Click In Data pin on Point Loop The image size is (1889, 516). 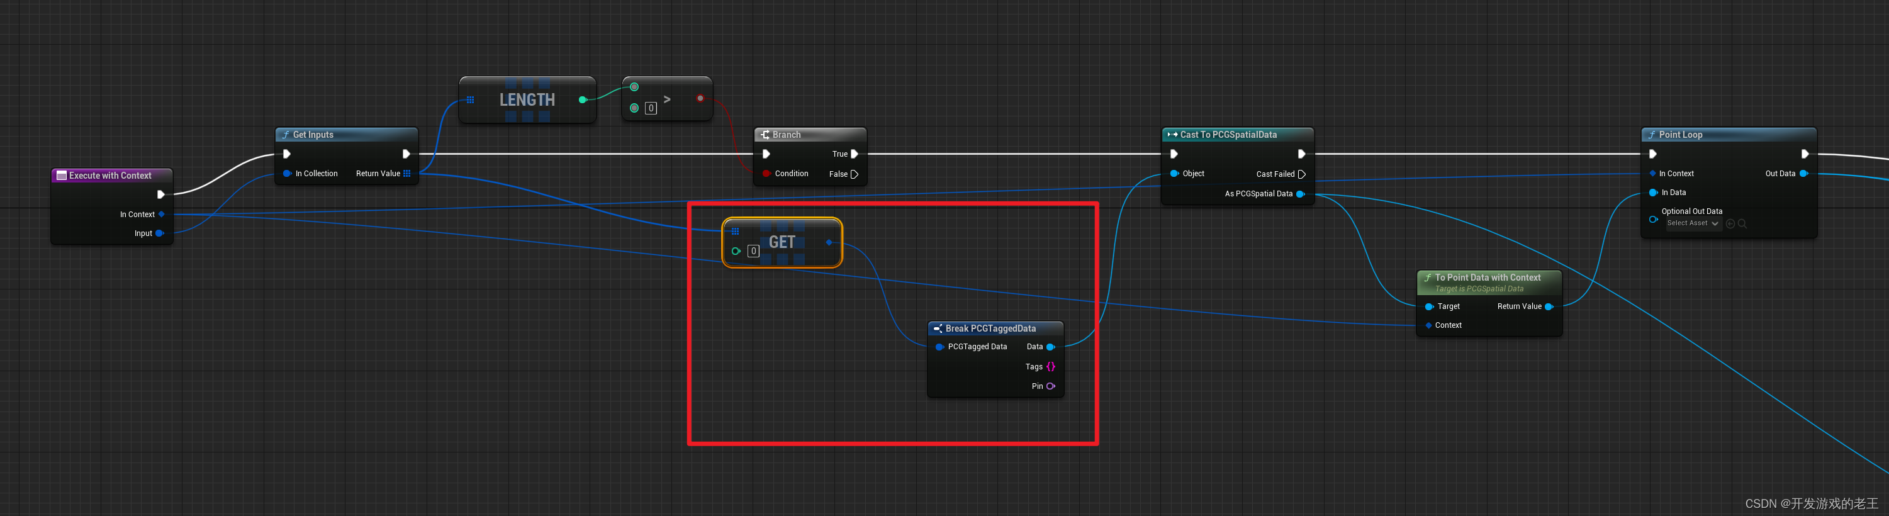pos(1654,193)
